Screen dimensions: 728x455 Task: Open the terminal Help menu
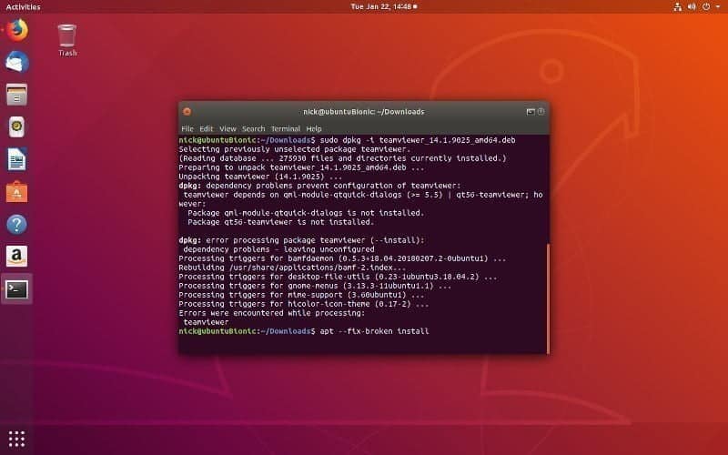[x=314, y=128]
